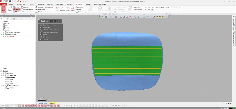Collapse the Ref. Coordinates node
This screenshot has width=236, height=109.
[x=1, y=86]
